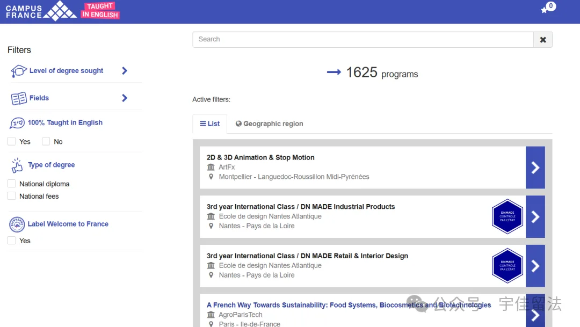Image resolution: width=580 pixels, height=327 pixels.
Task: Click the list lines icon on List tab
Action: (x=202, y=123)
